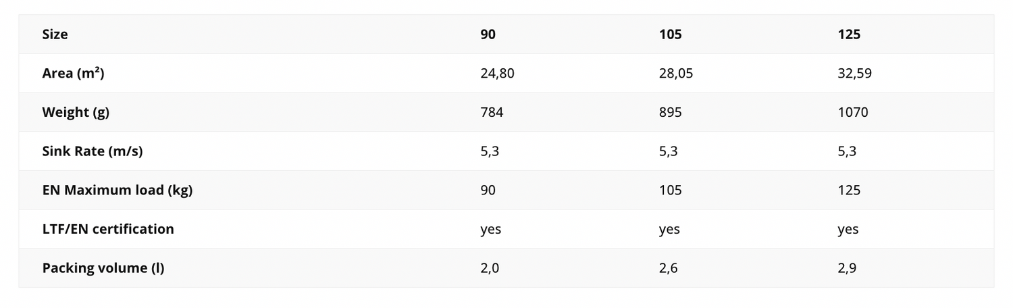
Task: Click the Packing volume (l) row label
Action: point(103,268)
